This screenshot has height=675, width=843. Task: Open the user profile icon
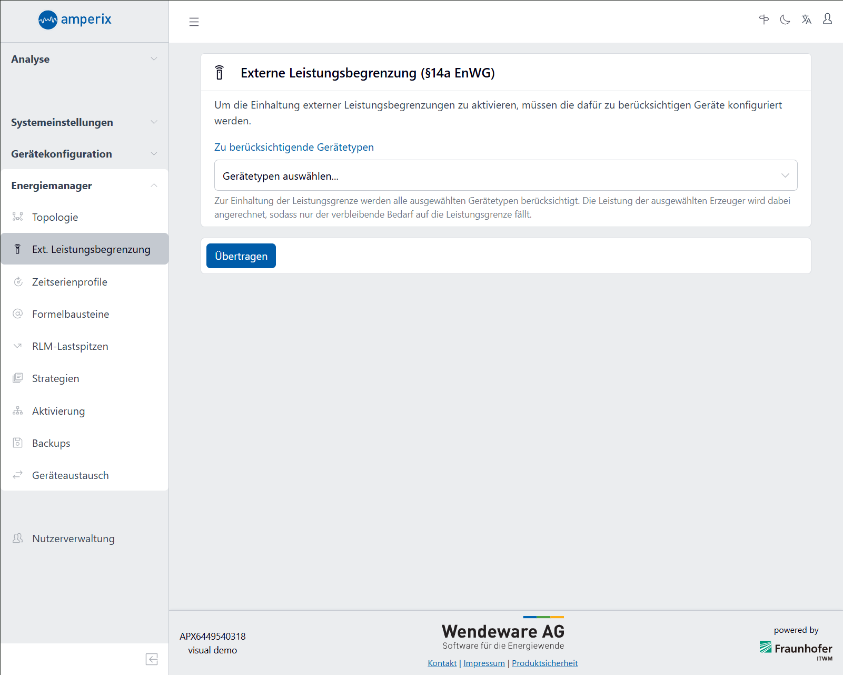click(827, 19)
